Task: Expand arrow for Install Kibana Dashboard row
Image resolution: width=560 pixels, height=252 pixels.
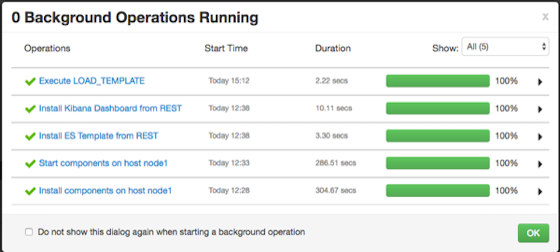Action: pyautogui.click(x=540, y=109)
